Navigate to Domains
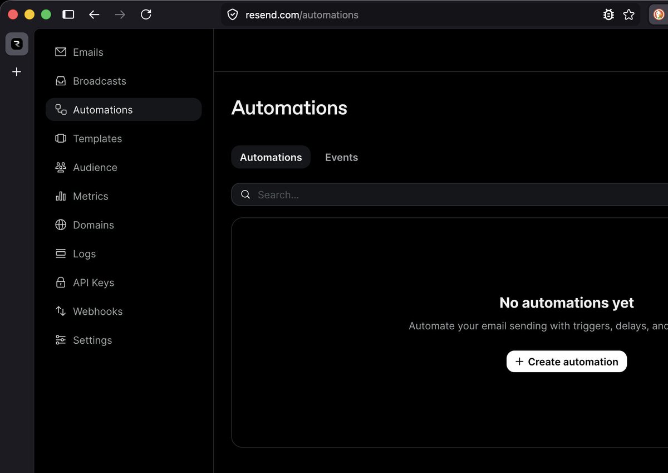Viewport: 668px width, 473px height. coord(124,225)
